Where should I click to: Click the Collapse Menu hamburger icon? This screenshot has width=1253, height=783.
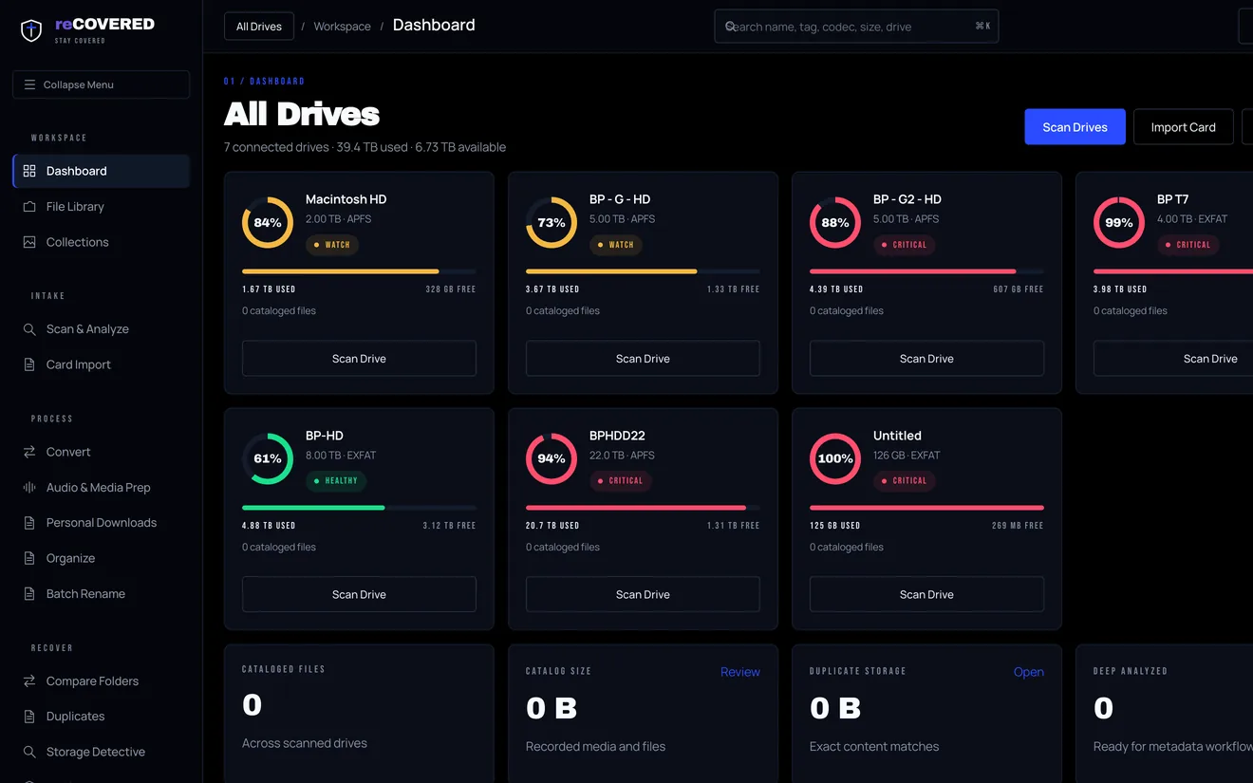click(x=29, y=84)
